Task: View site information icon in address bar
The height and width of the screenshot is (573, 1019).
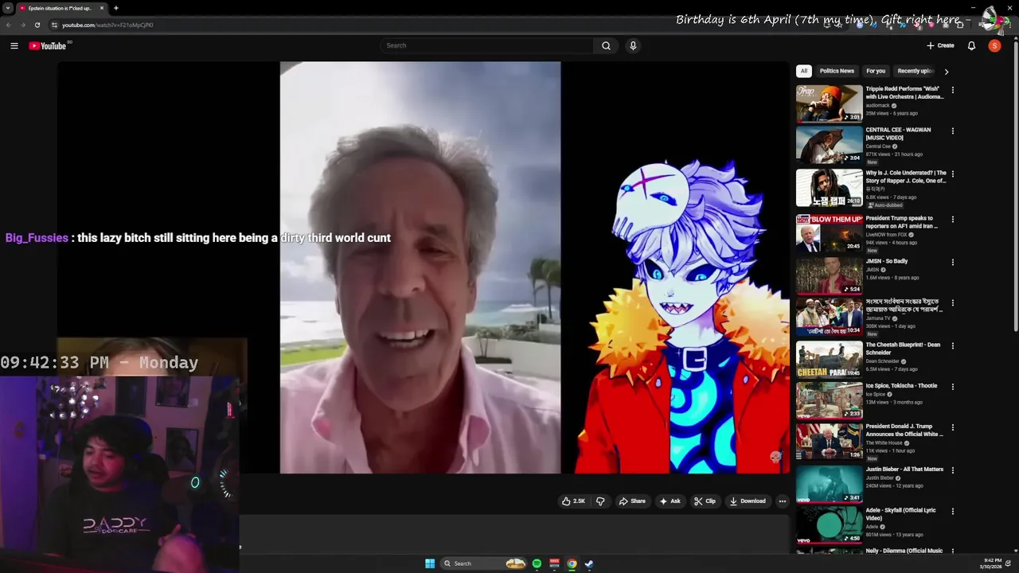Action: click(x=54, y=25)
